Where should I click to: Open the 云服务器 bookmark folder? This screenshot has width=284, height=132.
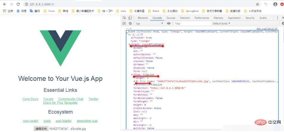[x=137, y=11]
